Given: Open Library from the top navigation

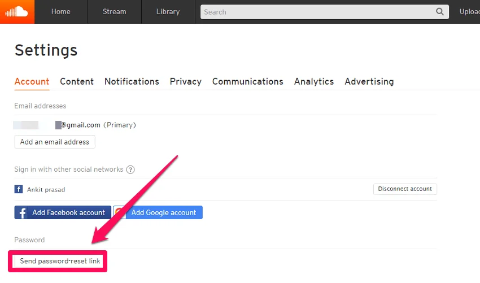Looking at the screenshot, I should [x=168, y=12].
